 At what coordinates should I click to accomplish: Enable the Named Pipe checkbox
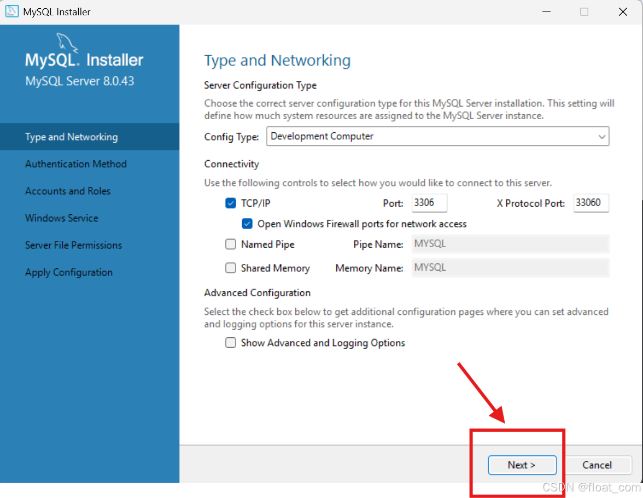(231, 244)
